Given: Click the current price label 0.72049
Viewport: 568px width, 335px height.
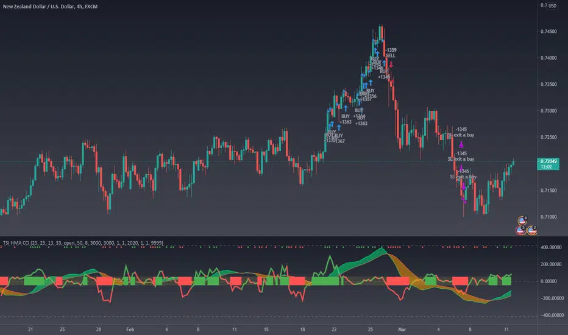Looking at the screenshot, I should point(548,164).
